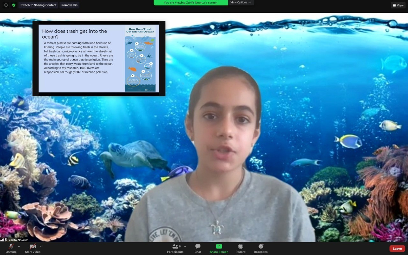Click the green encryption shield icon
Viewport: 408px width, 255px height.
click(x=14, y=5)
